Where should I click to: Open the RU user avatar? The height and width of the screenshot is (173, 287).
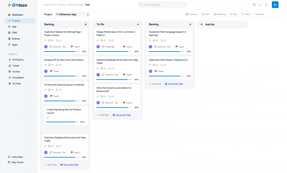[275, 5]
